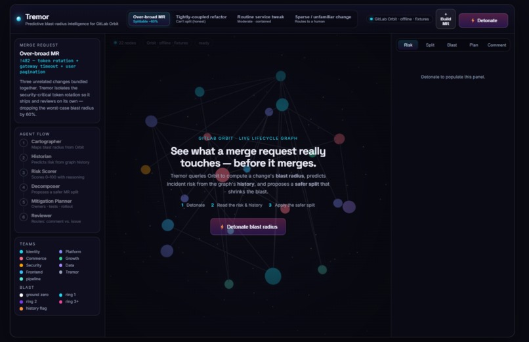This screenshot has height=342, width=529.
Task: Hit the purple Detonate button in header
Action: [x=483, y=20]
